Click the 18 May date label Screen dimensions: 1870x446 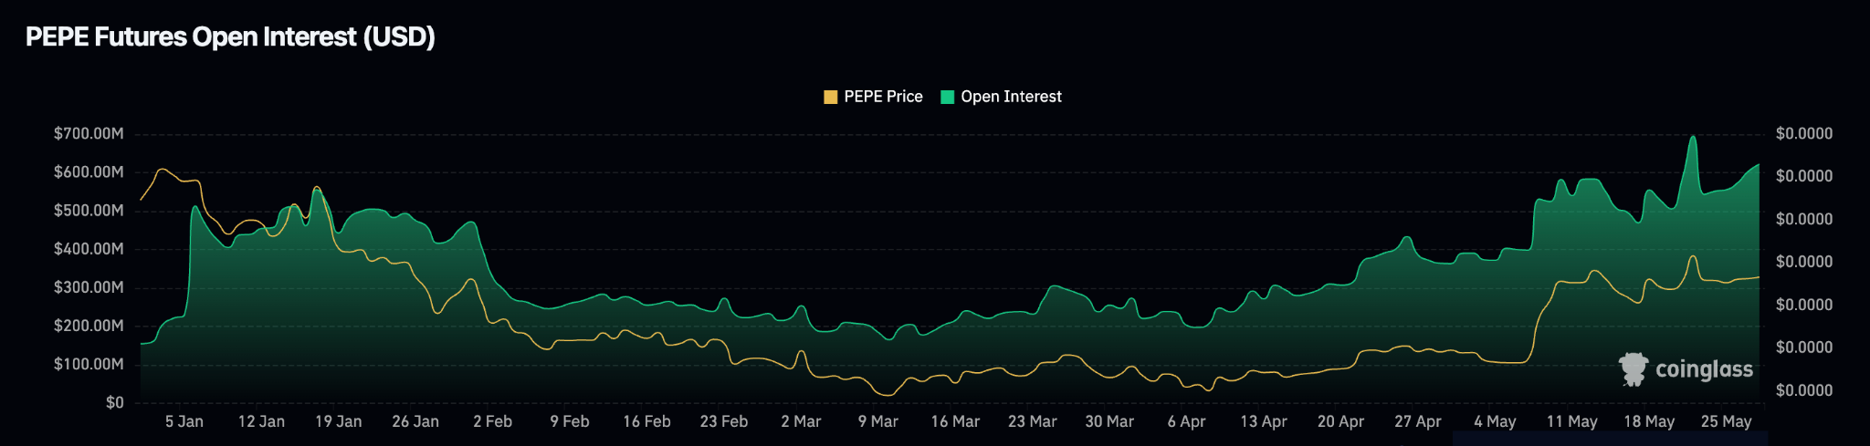click(x=1649, y=421)
